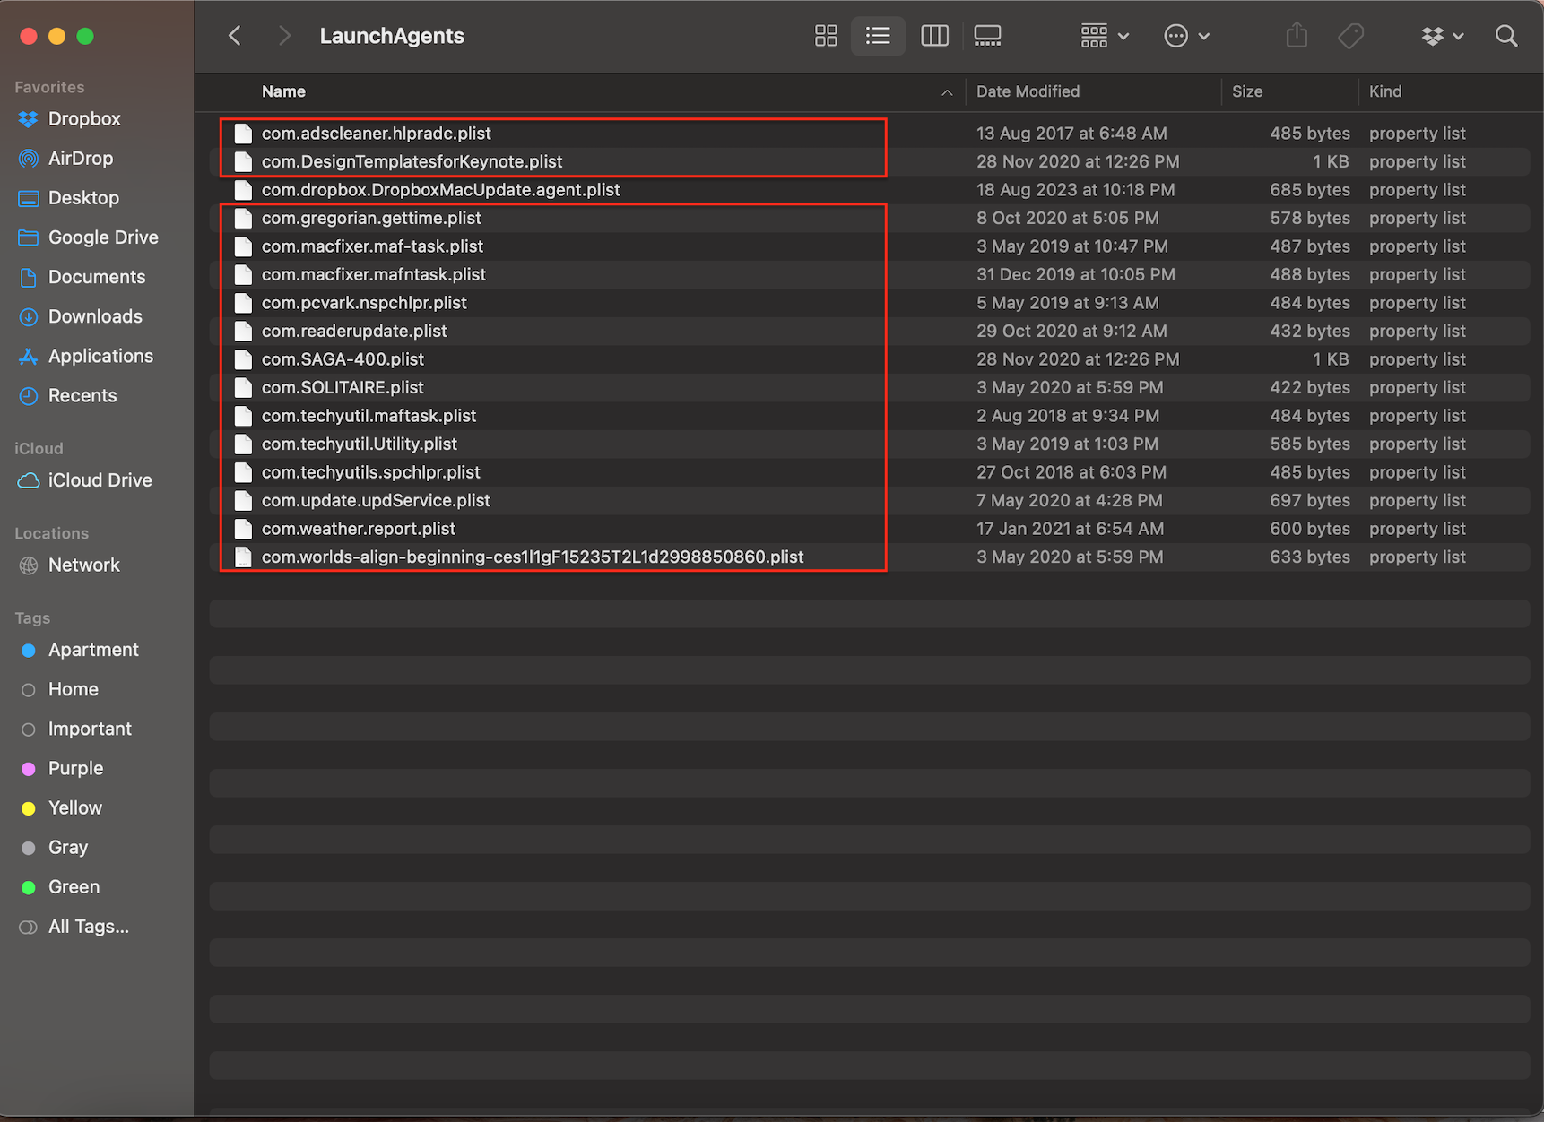The height and width of the screenshot is (1122, 1544).
Task: Filter by the Green tag
Action: pyautogui.click(x=74, y=886)
